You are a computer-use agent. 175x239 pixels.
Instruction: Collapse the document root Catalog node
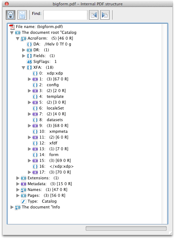12,33
